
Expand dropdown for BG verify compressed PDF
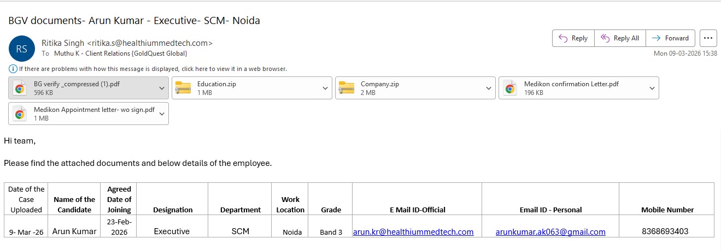pos(161,88)
